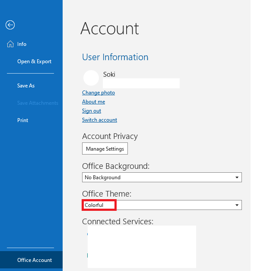Image resolution: width=254 pixels, height=271 pixels.
Task: Open the Info menu item
Action: point(22,44)
